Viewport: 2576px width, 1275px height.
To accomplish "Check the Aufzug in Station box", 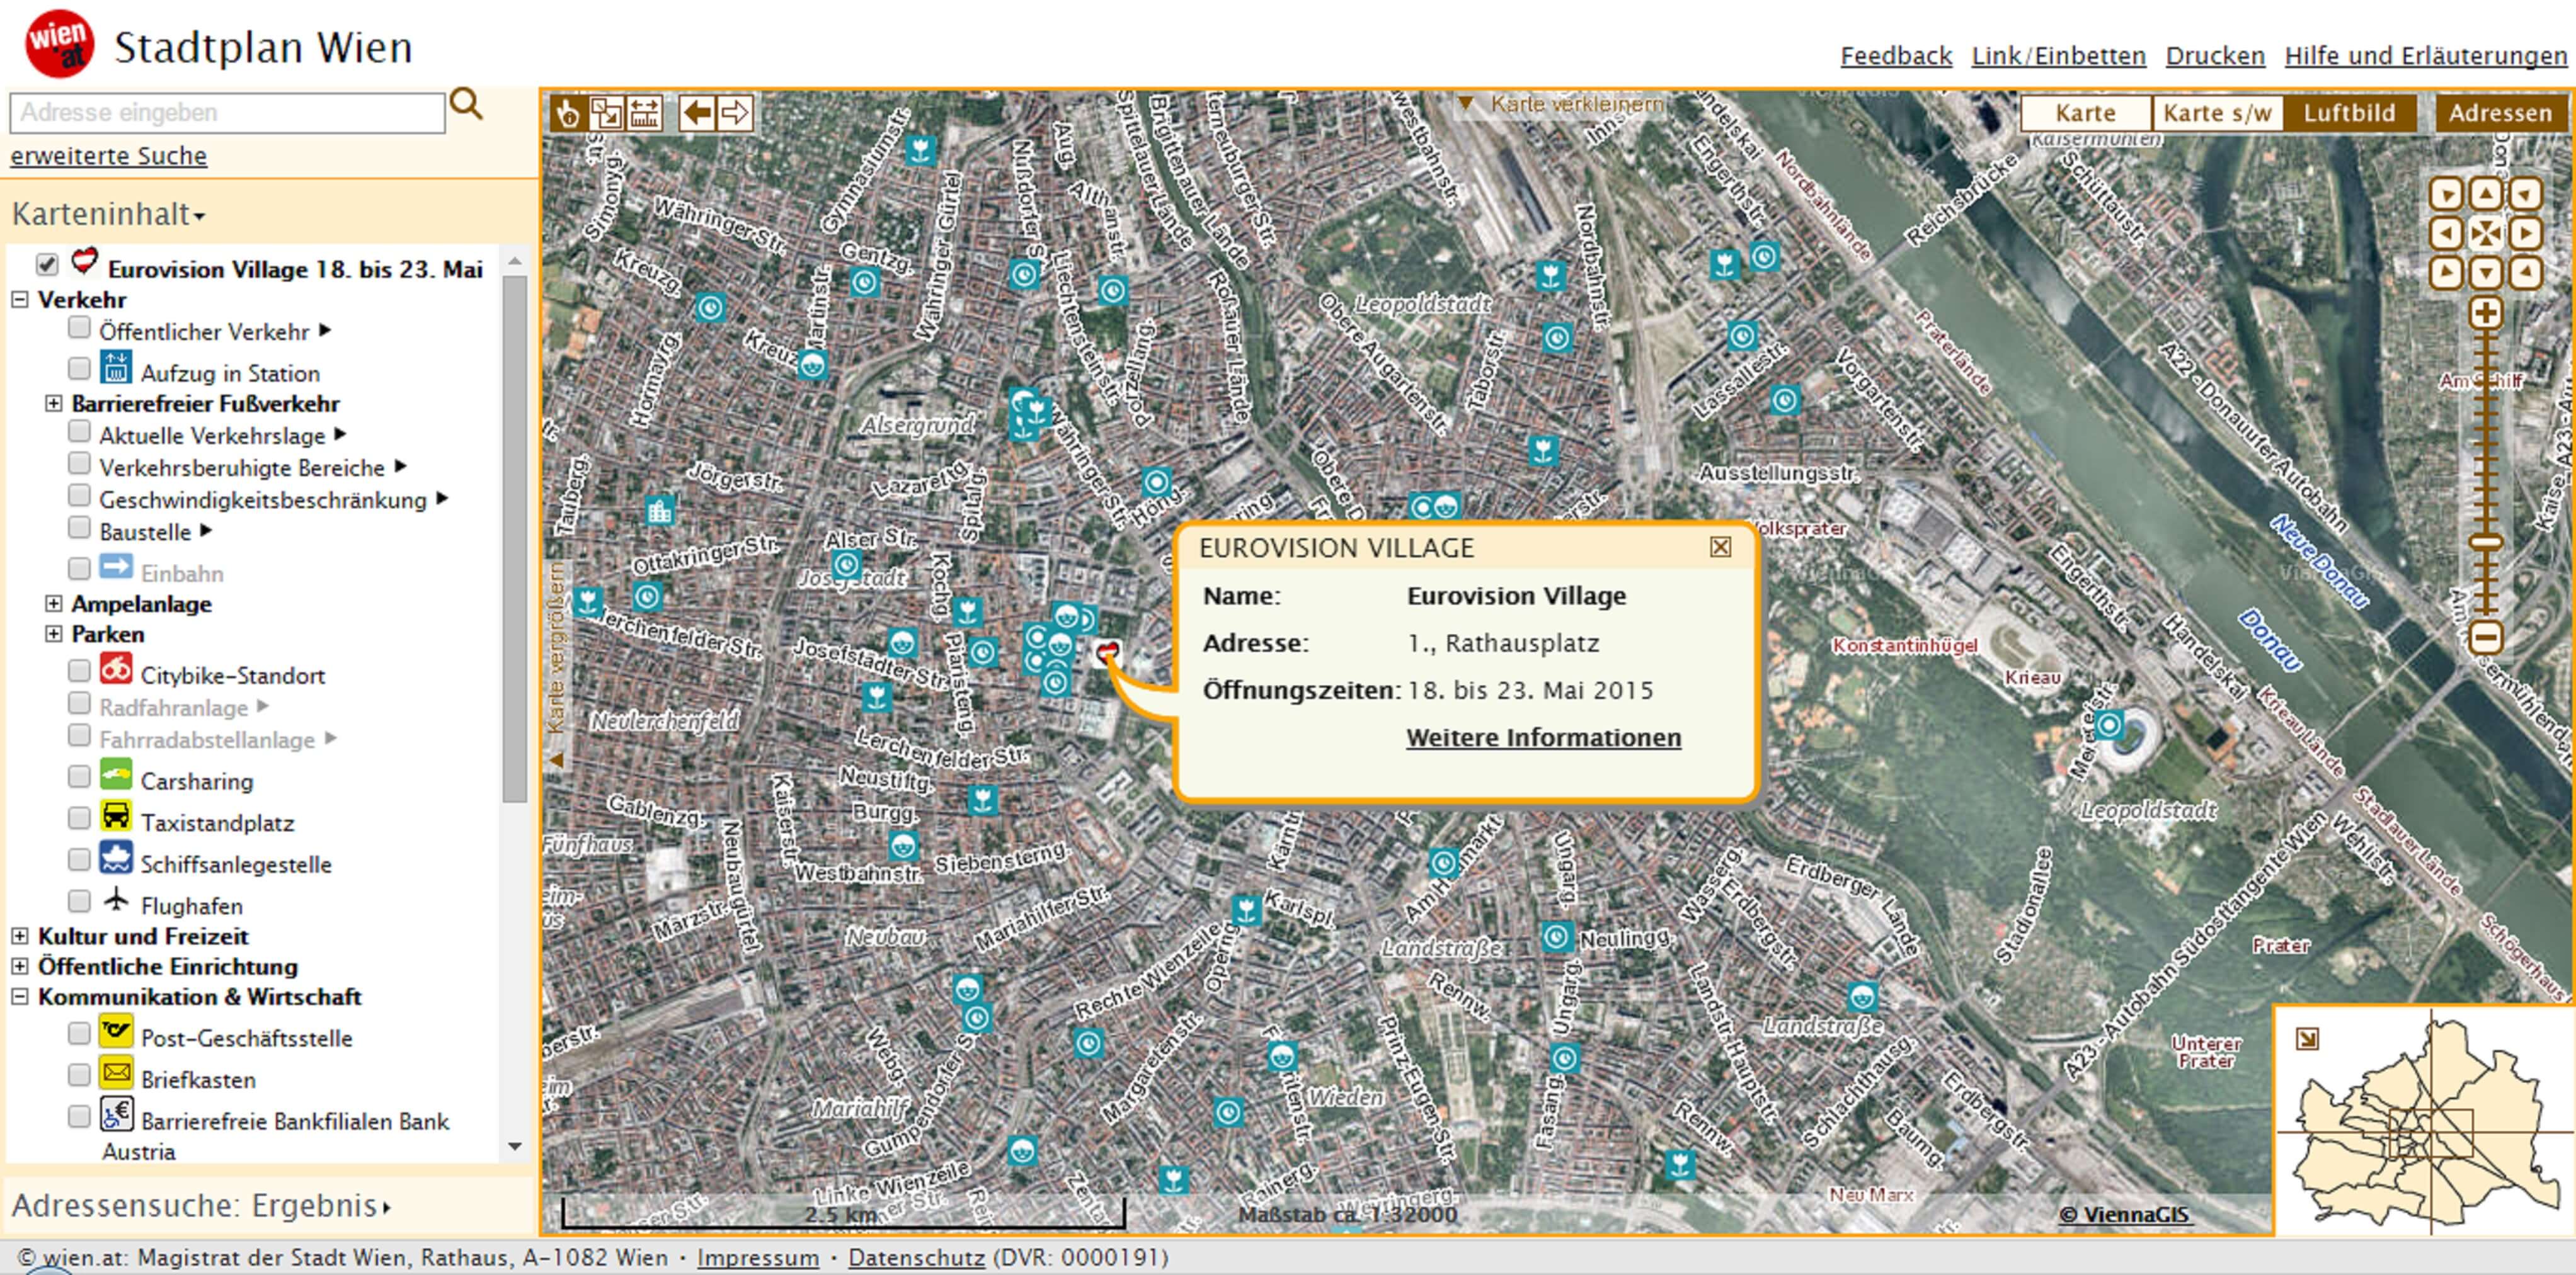I will point(79,369).
